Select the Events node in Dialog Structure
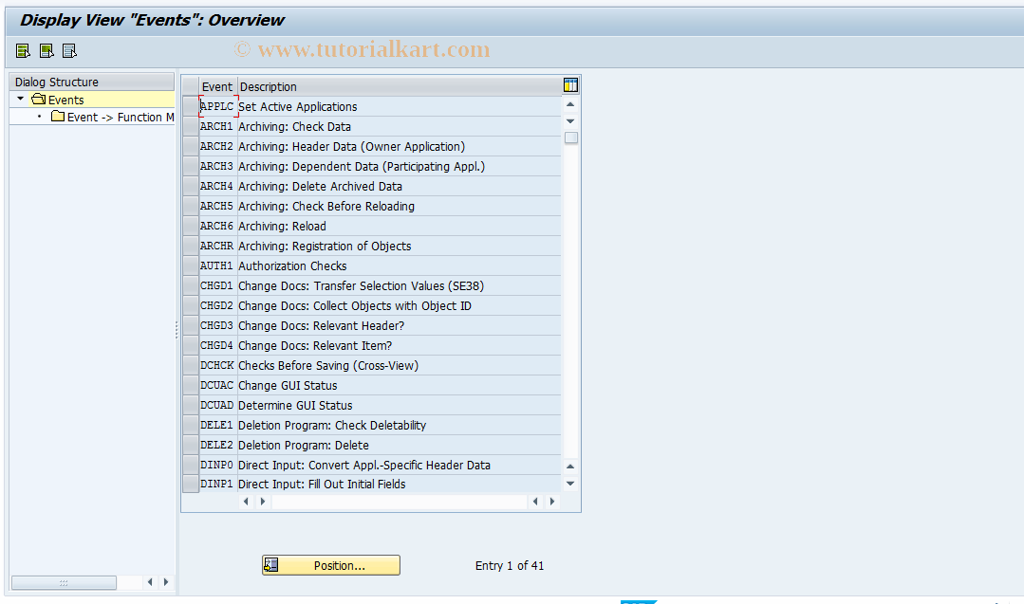This screenshot has width=1024, height=604. 66,100
